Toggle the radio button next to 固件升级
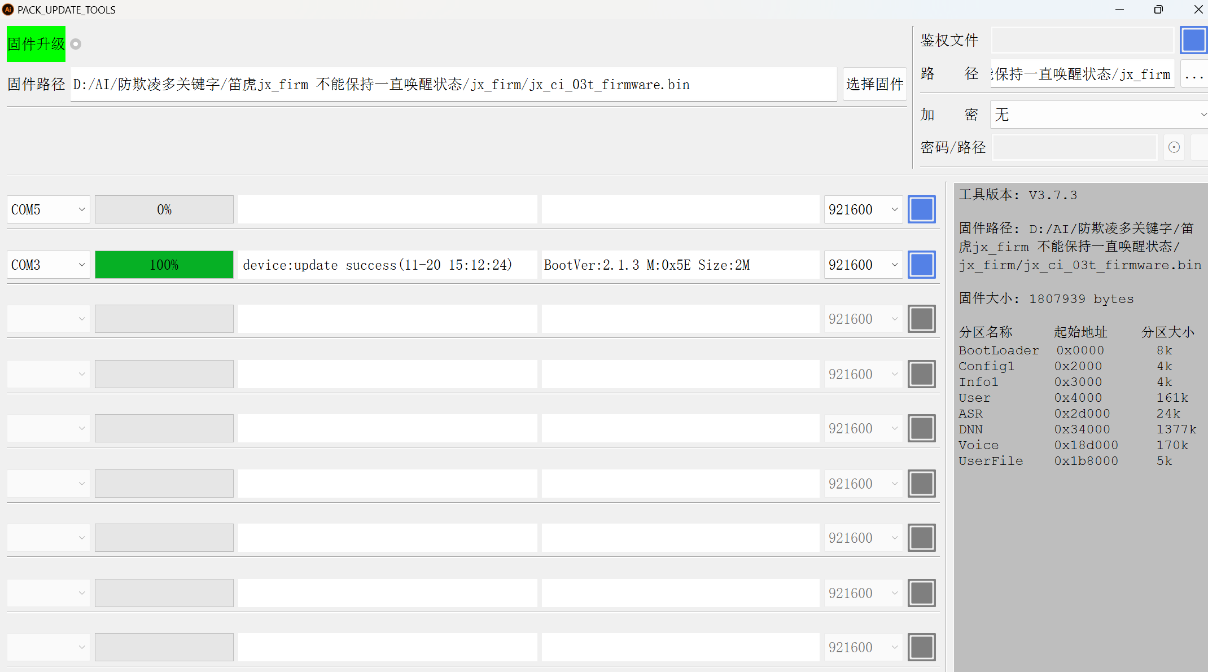This screenshot has width=1208, height=672. (x=76, y=44)
